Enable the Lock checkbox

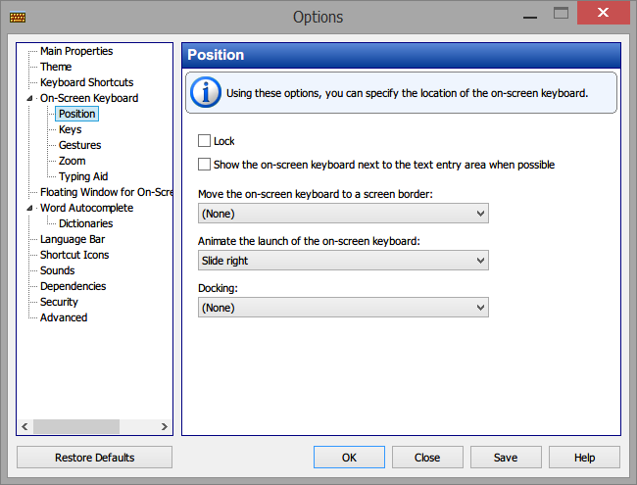[204, 141]
